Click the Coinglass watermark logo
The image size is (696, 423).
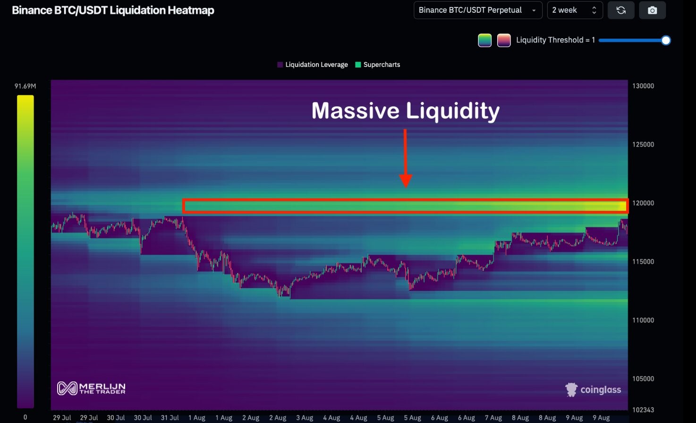pyautogui.click(x=593, y=390)
